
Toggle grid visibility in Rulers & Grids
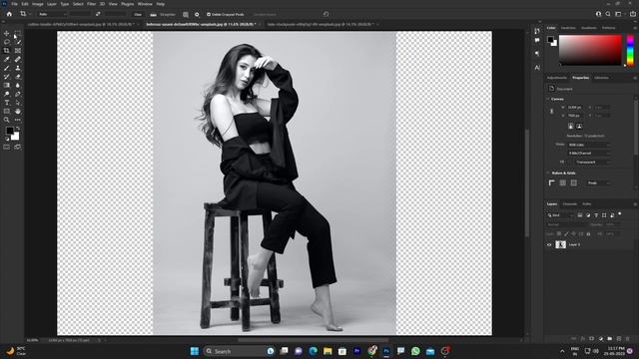(x=563, y=183)
